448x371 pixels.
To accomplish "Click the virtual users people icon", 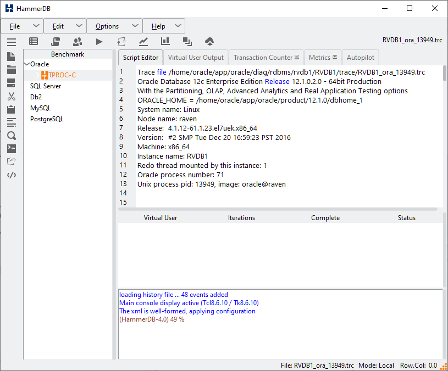I will point(77,41).
